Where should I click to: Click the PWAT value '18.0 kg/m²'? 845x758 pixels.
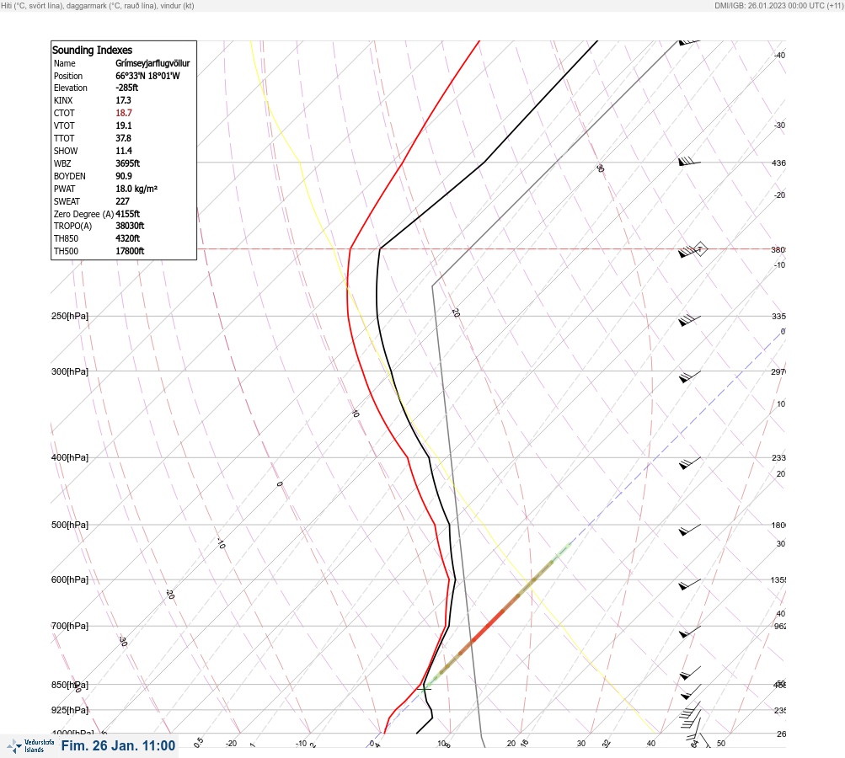[x=136, y=189]
